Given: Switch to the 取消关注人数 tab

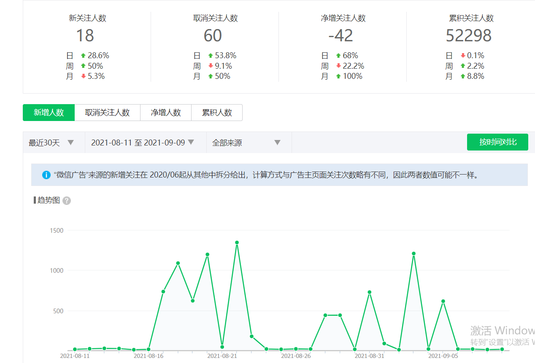Looking at the screenshot, I should [107, 113].
